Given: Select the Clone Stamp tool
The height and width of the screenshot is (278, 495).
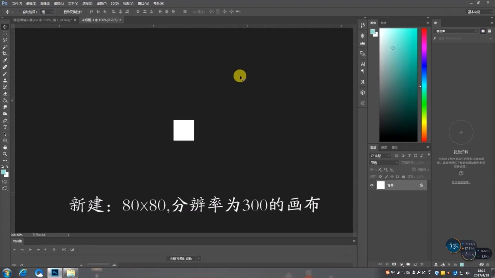Looking at the screenshot, I should pos(5,80).
